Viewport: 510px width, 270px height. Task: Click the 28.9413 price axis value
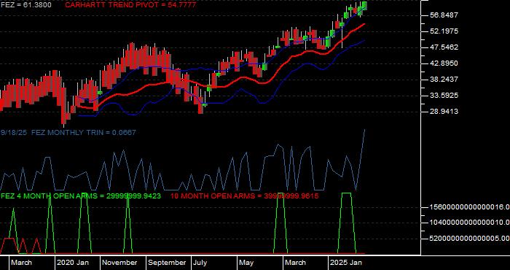pyautogui.click(x=444, y=112)
